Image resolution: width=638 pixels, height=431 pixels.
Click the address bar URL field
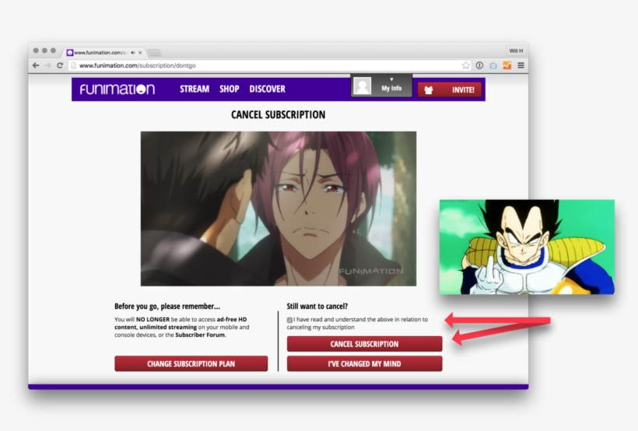[268, 65]
